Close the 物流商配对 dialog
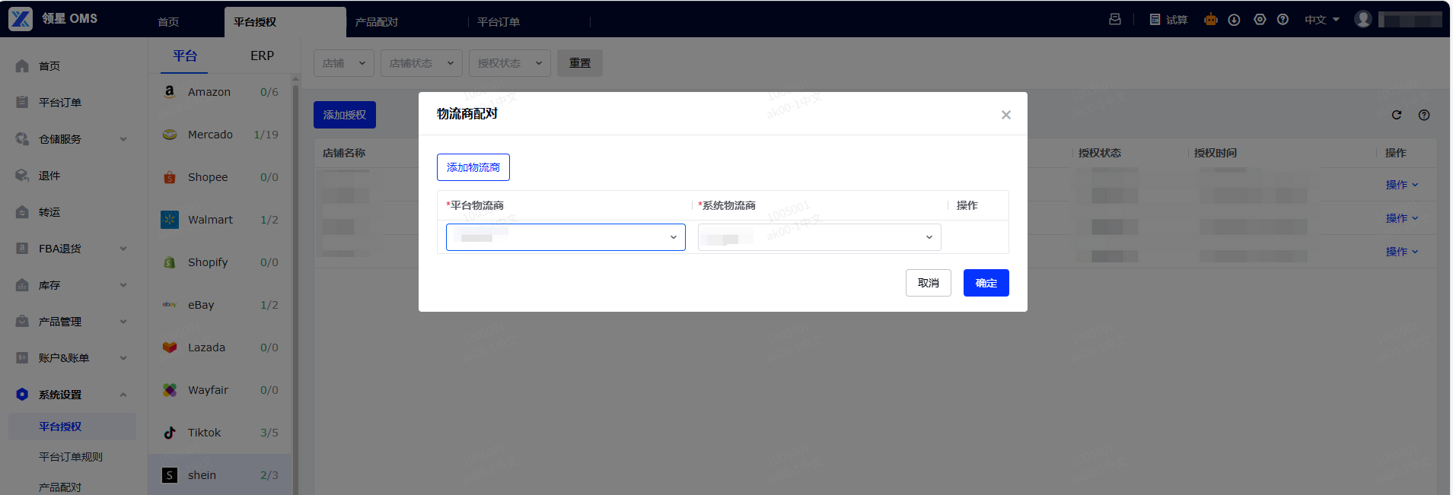The image size is (1453, 495). [1006, 115]
